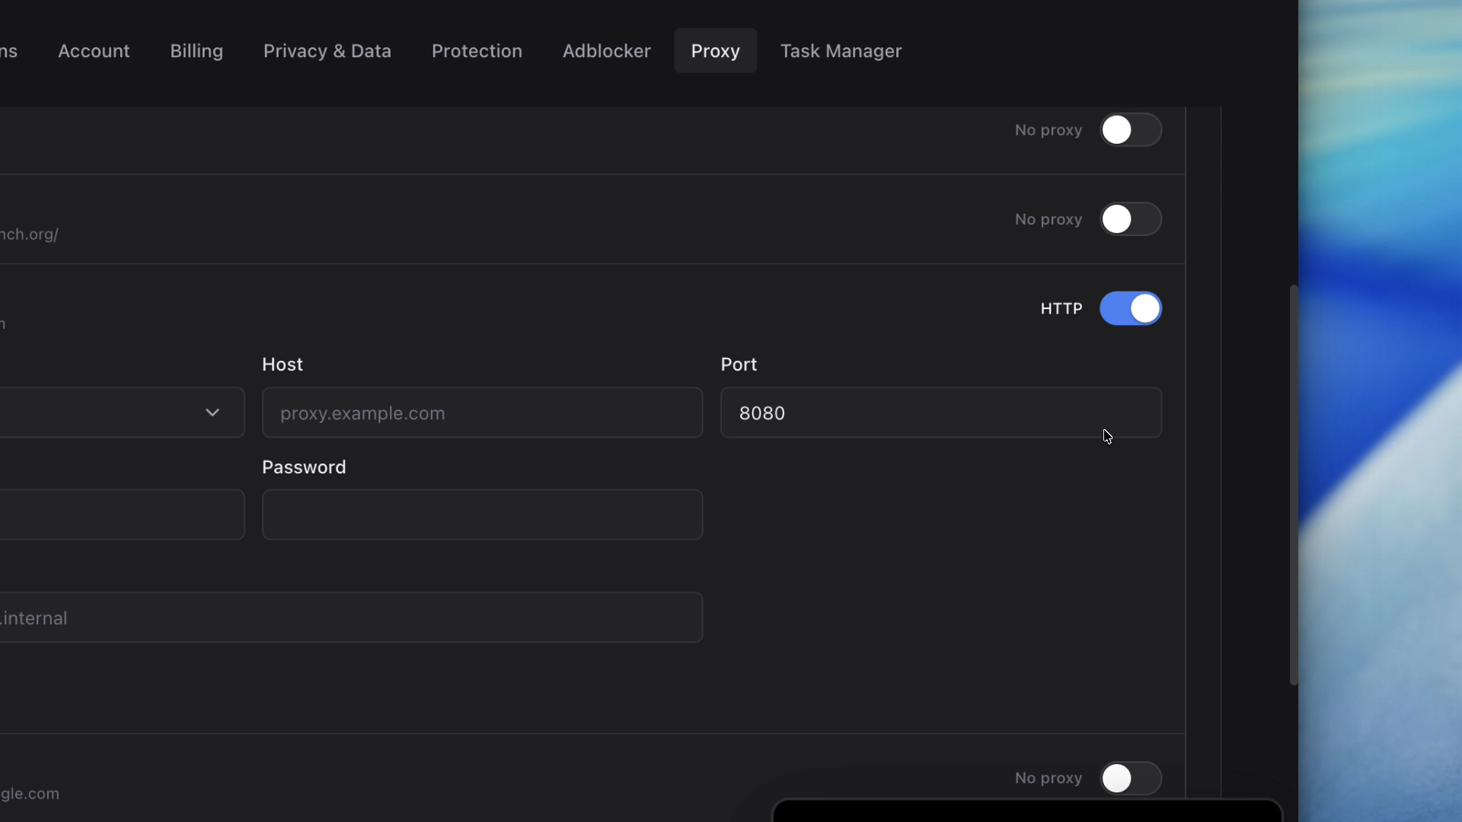1462x822 pixels.
Task: Click the gle.com site address text
Action: tap(30, 793)
